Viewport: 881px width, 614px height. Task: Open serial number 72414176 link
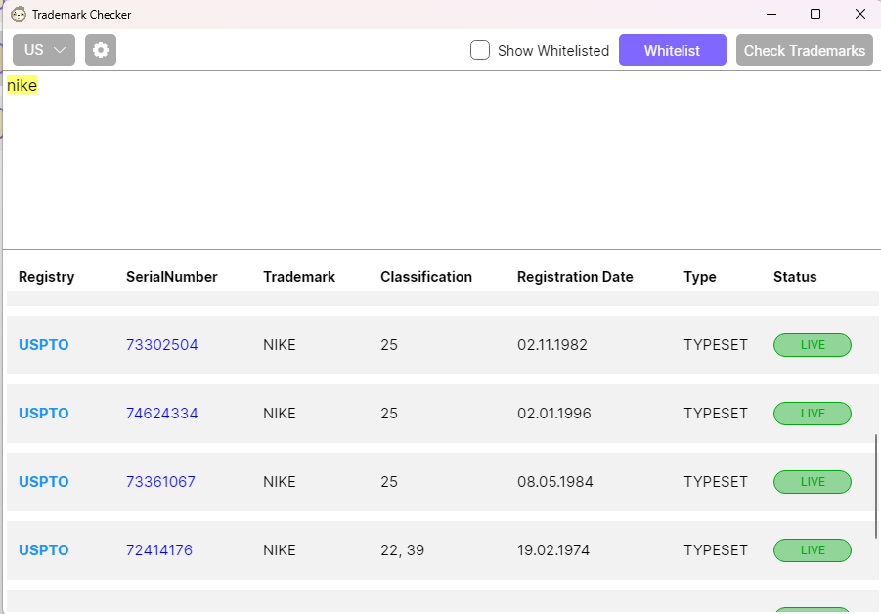click(159, 550)
